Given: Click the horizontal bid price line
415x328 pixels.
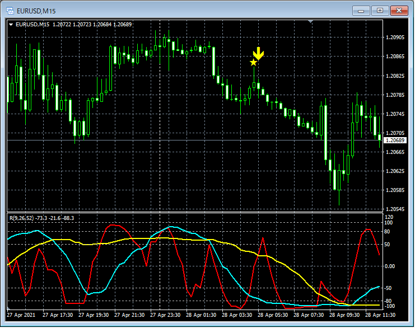Looking at the screenshot, I should click(x=195, y=140).
